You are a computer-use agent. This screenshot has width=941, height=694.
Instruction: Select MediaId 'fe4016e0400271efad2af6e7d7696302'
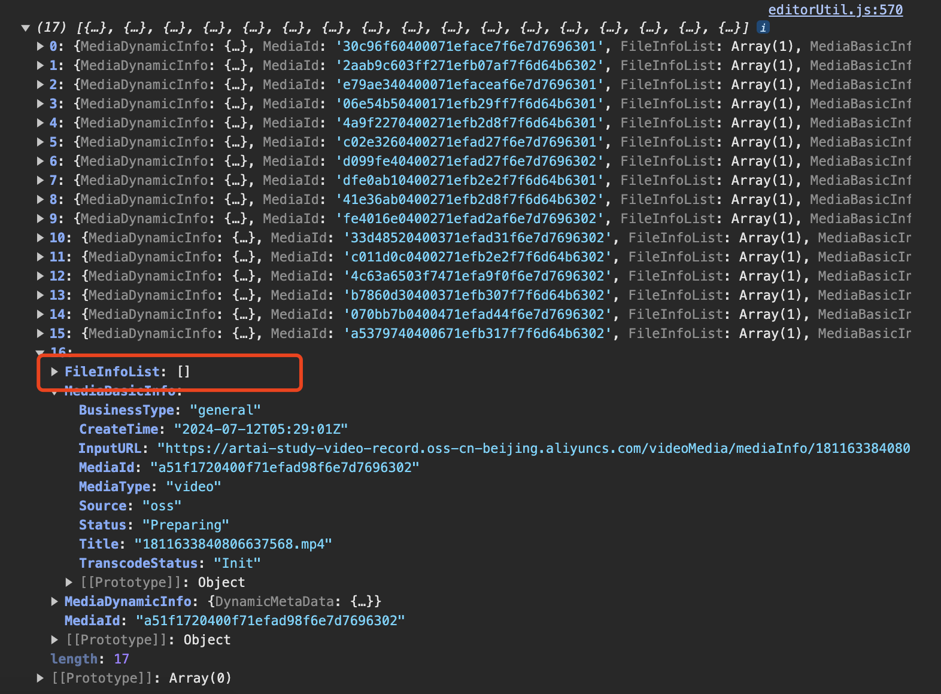tap(469, 218)
